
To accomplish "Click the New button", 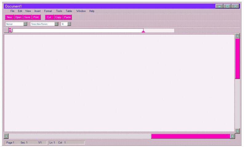I will (x=9, y=17).
